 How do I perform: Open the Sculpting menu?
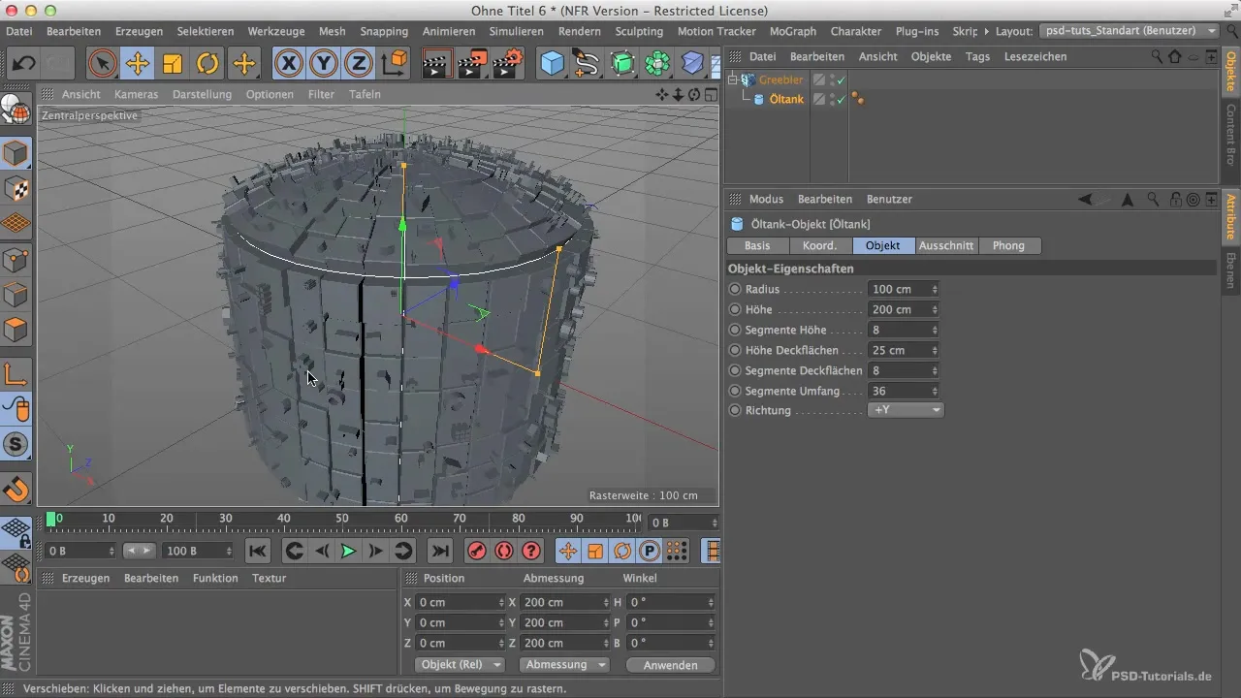[639, 31]
